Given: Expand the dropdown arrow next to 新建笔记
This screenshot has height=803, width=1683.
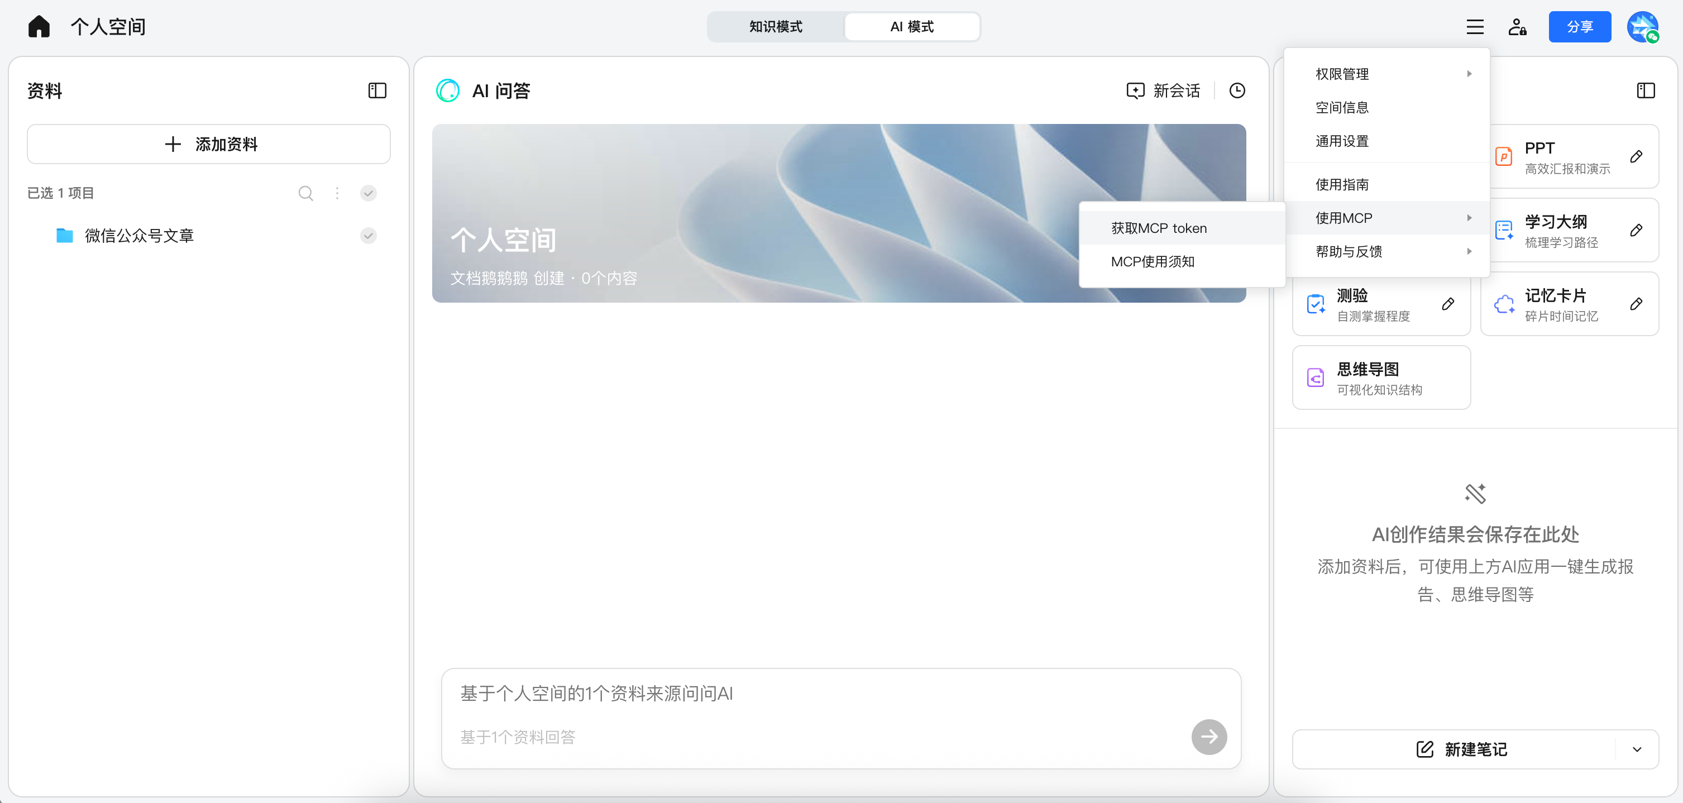Looking at the screenshot, I should point(1637,749).
